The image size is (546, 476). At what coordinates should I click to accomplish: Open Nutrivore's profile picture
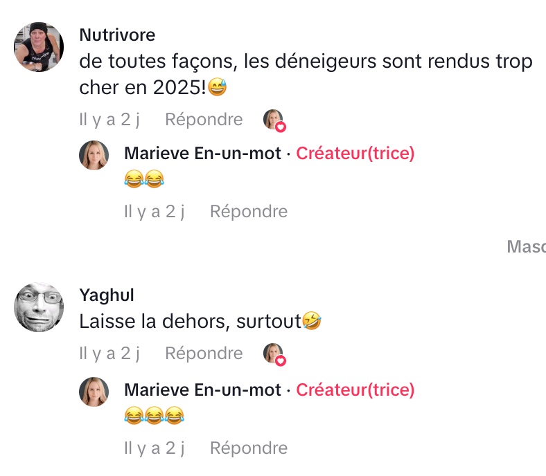pos(39,47)
